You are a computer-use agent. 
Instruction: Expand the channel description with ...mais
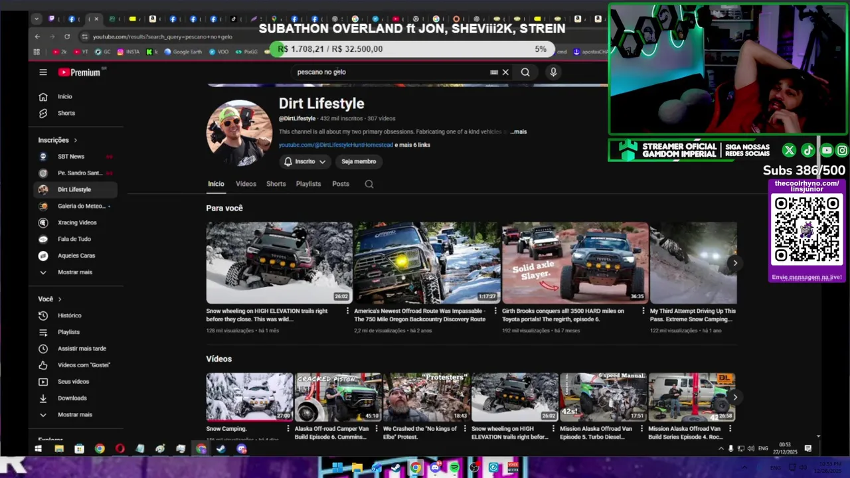point(518,132)
